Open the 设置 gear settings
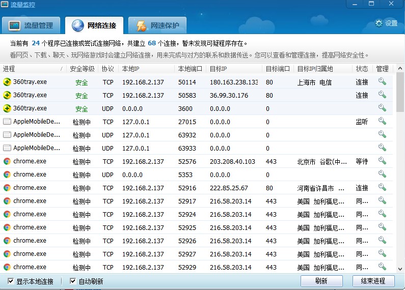 pyautogui.click(x=386, y=23)
